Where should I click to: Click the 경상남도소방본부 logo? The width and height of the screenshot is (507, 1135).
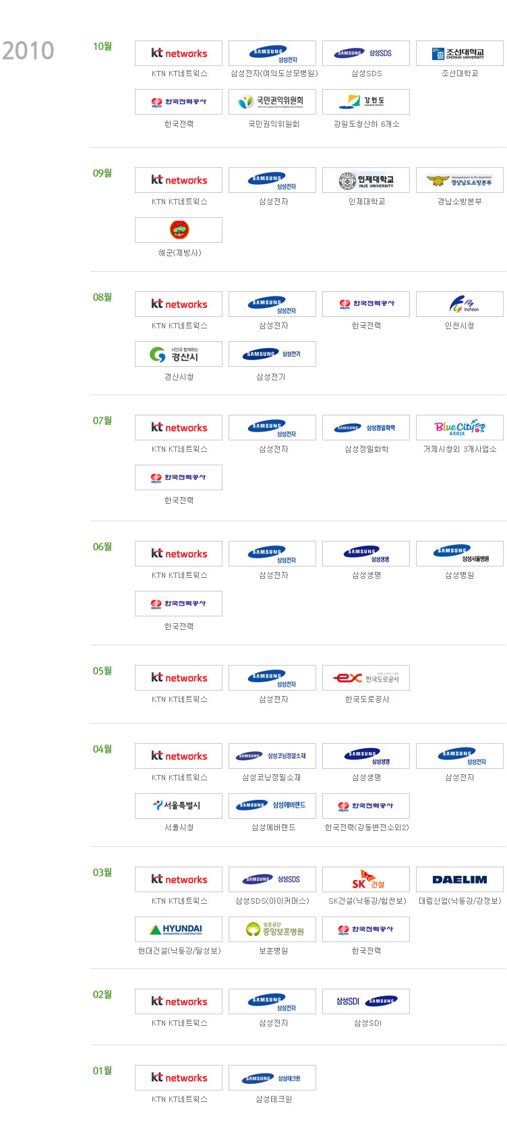[460, 180]
